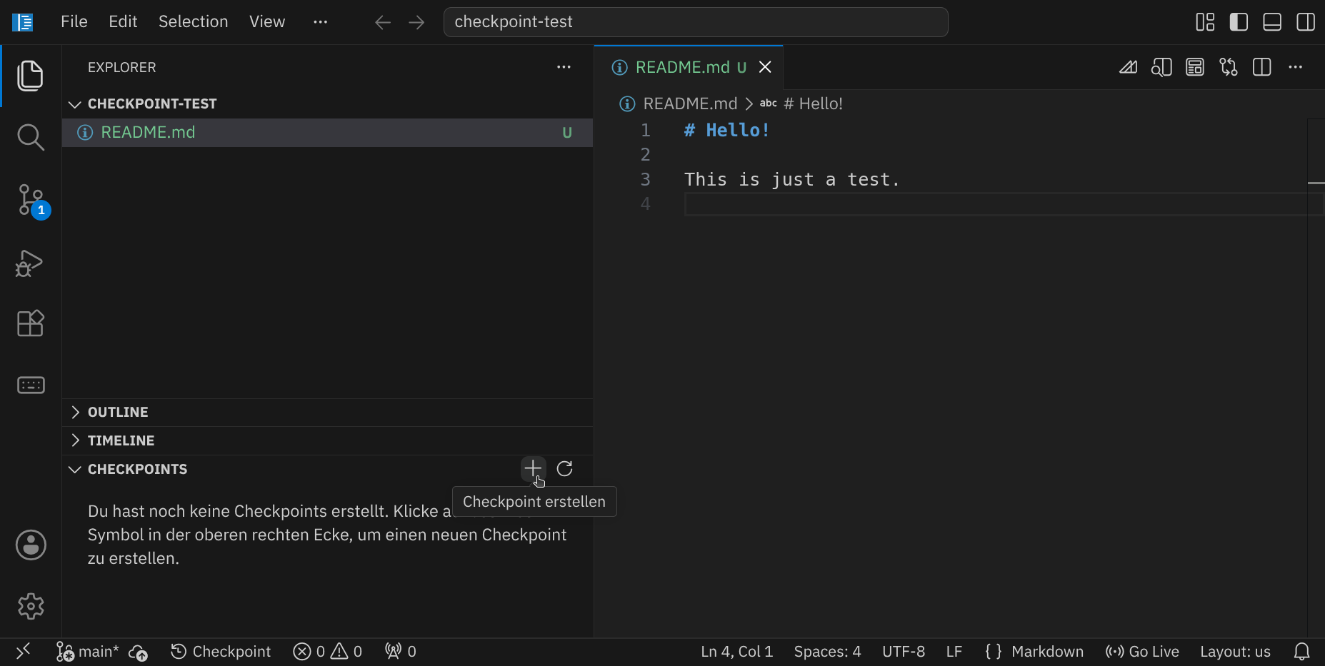This screenshot has width=1325, height=666.
Task: Click the editor minimap scrollbar area
Action: pyautogui.click(x=1316, y=377)
